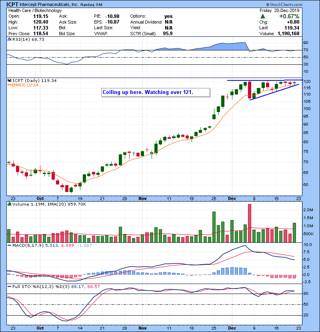Click the Chg value +0.80
The height and width of the screenshot is (332, 320).
(x=293, y=22)
